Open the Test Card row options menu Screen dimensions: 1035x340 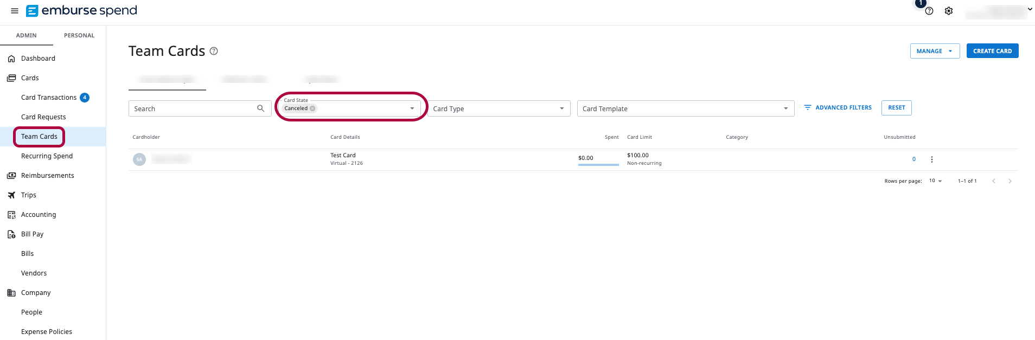(x=932, y=159)
